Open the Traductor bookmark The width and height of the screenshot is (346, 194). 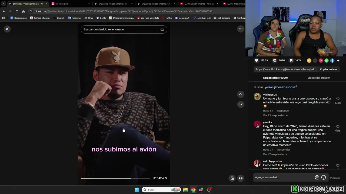(75, 18)
